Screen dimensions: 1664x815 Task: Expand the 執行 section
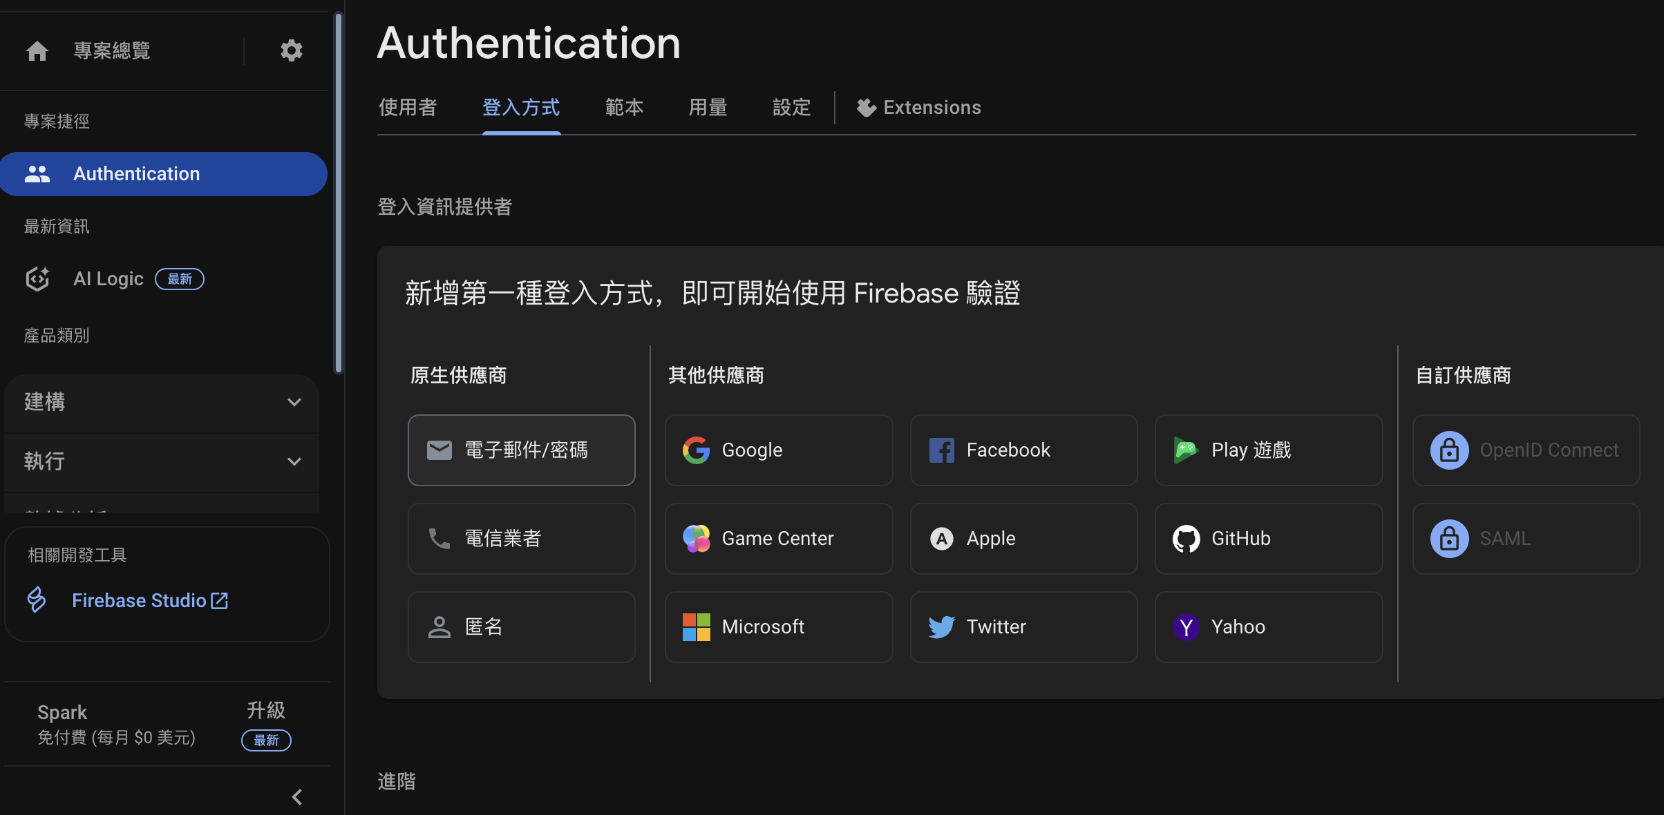point(161,461)
